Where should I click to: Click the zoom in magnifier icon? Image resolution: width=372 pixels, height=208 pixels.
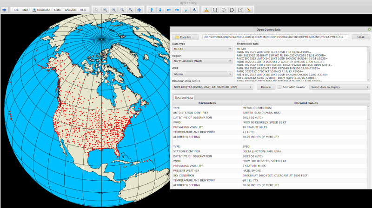point(106,10)
